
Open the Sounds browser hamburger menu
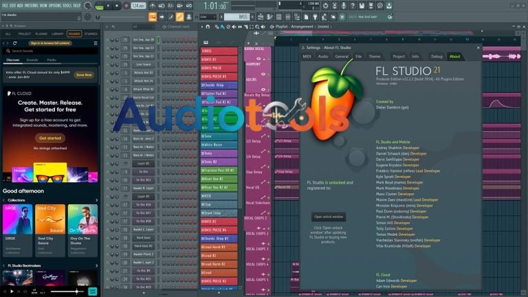[x=96, y=43]
